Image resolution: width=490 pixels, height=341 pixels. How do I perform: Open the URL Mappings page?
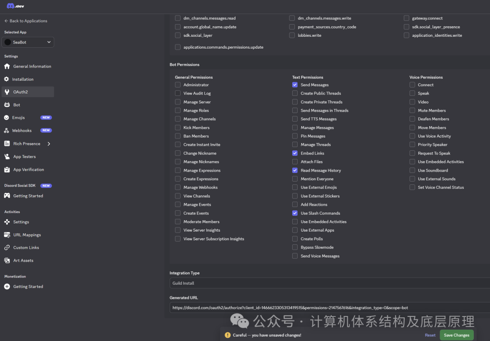[x=28, y=235]
